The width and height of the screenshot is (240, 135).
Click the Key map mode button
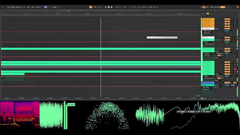click(x=207, y=7)
